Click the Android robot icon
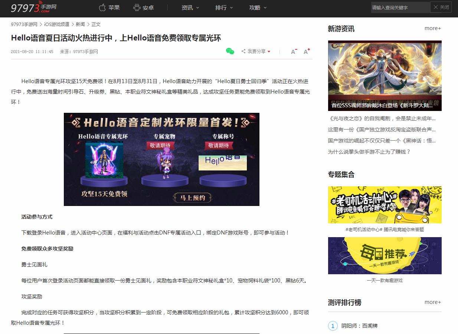Viewport: 458px width, 334px height. pos(137,7)
